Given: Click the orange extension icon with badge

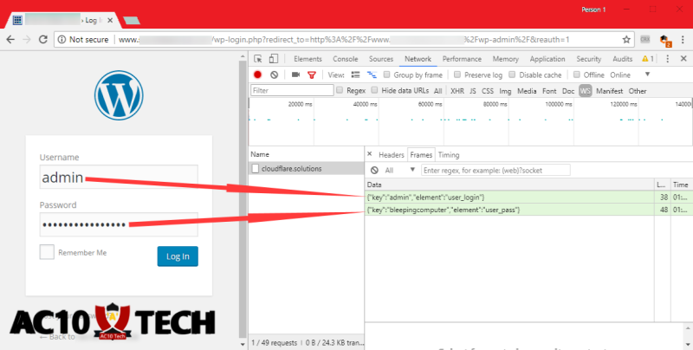Looking at the screenshot, I should [664, 40].
